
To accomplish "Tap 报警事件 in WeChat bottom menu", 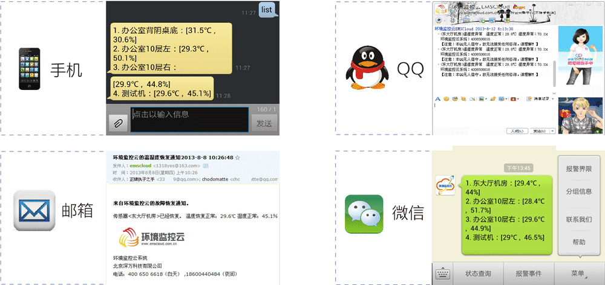I will pos(529,274).
